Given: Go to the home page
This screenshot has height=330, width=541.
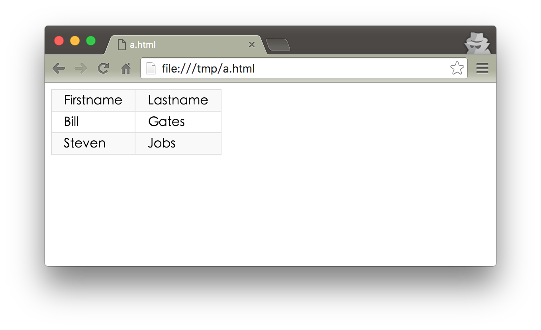Looking at the screenshot, I should point(125,69).
